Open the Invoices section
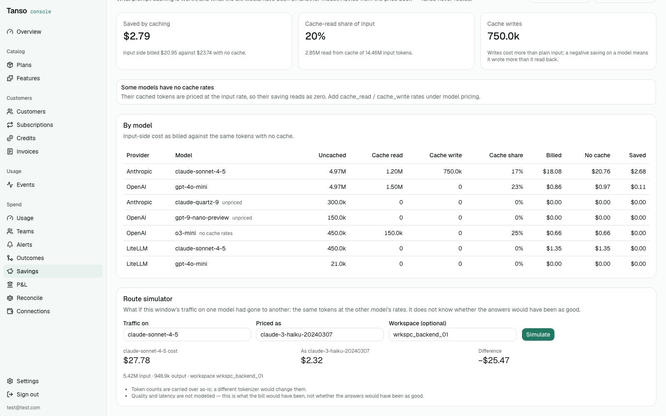666x416 pixels. pyautogui.click(x=53, y=151)
